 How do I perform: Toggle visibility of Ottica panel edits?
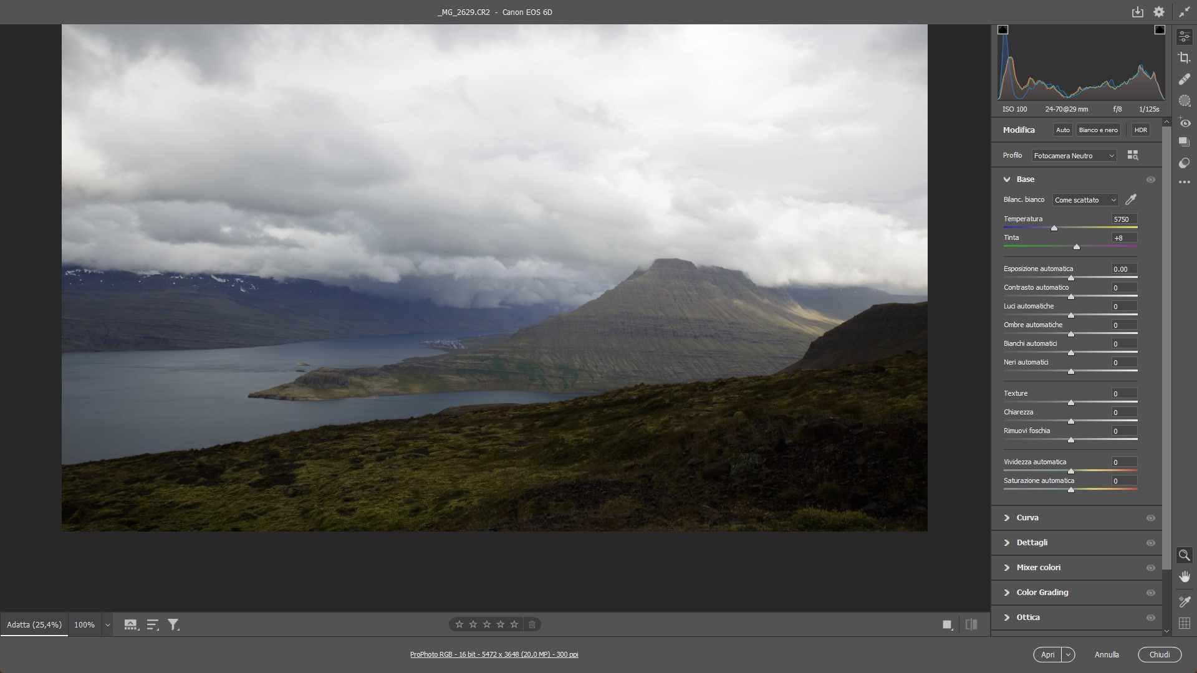1151,618
